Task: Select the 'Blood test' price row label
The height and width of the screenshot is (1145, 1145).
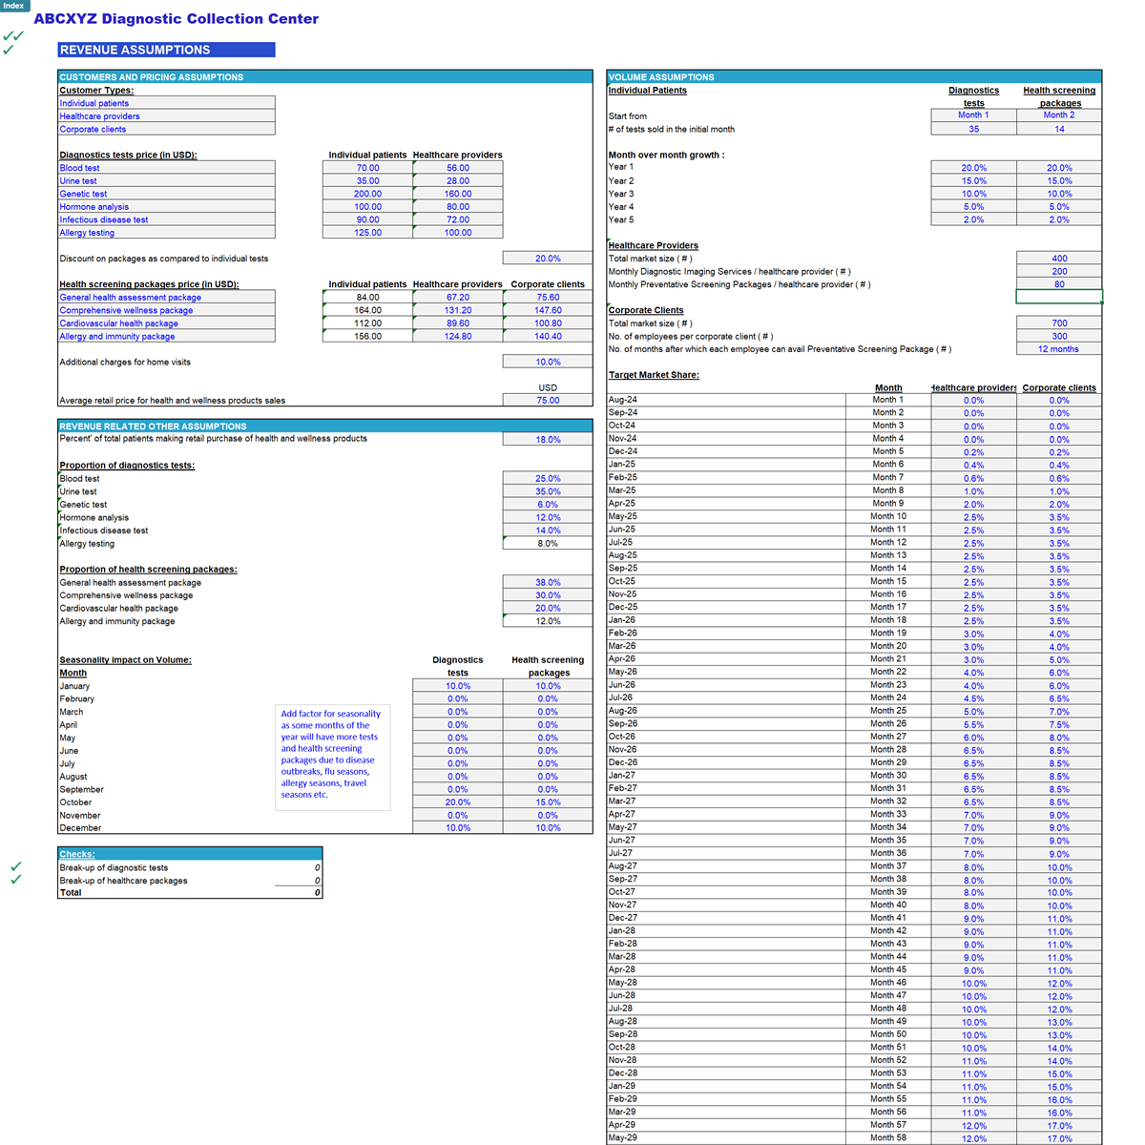Action: [x=166, y=168]
